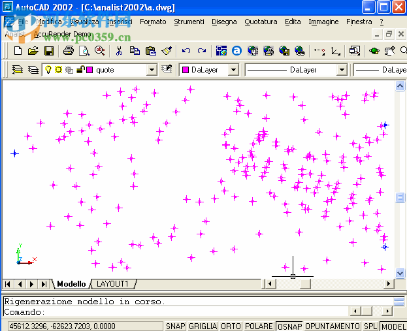Viewport: 407px width, 331px height.
Task: Toggle quote layer freeze sun icon
Action: [x=58, y=70]
